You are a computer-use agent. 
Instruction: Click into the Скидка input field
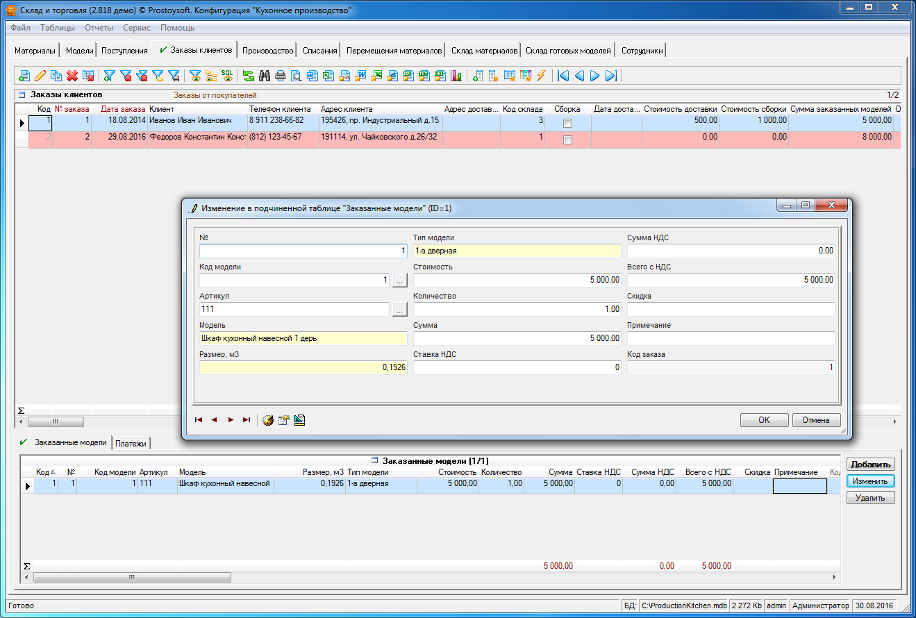[731, 310]
